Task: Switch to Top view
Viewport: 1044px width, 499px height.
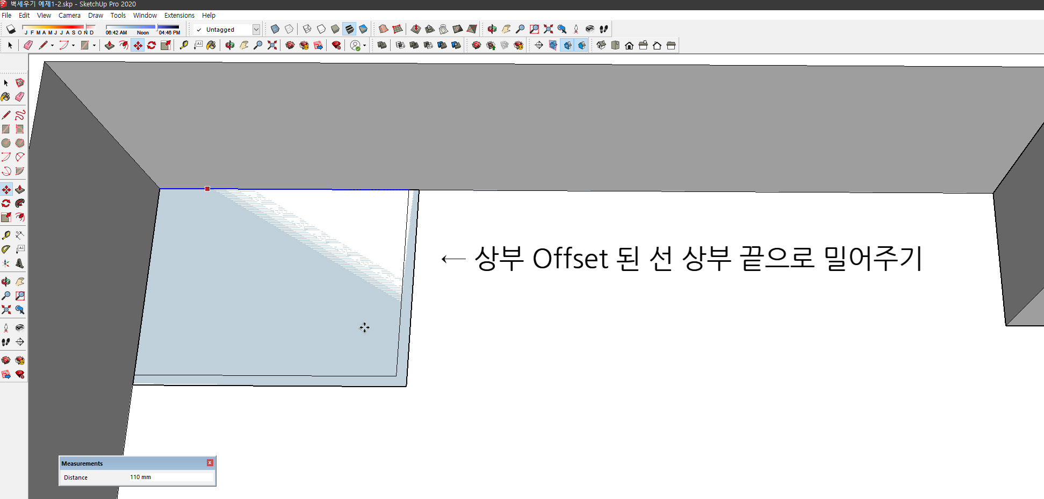Action: [616, 45]
